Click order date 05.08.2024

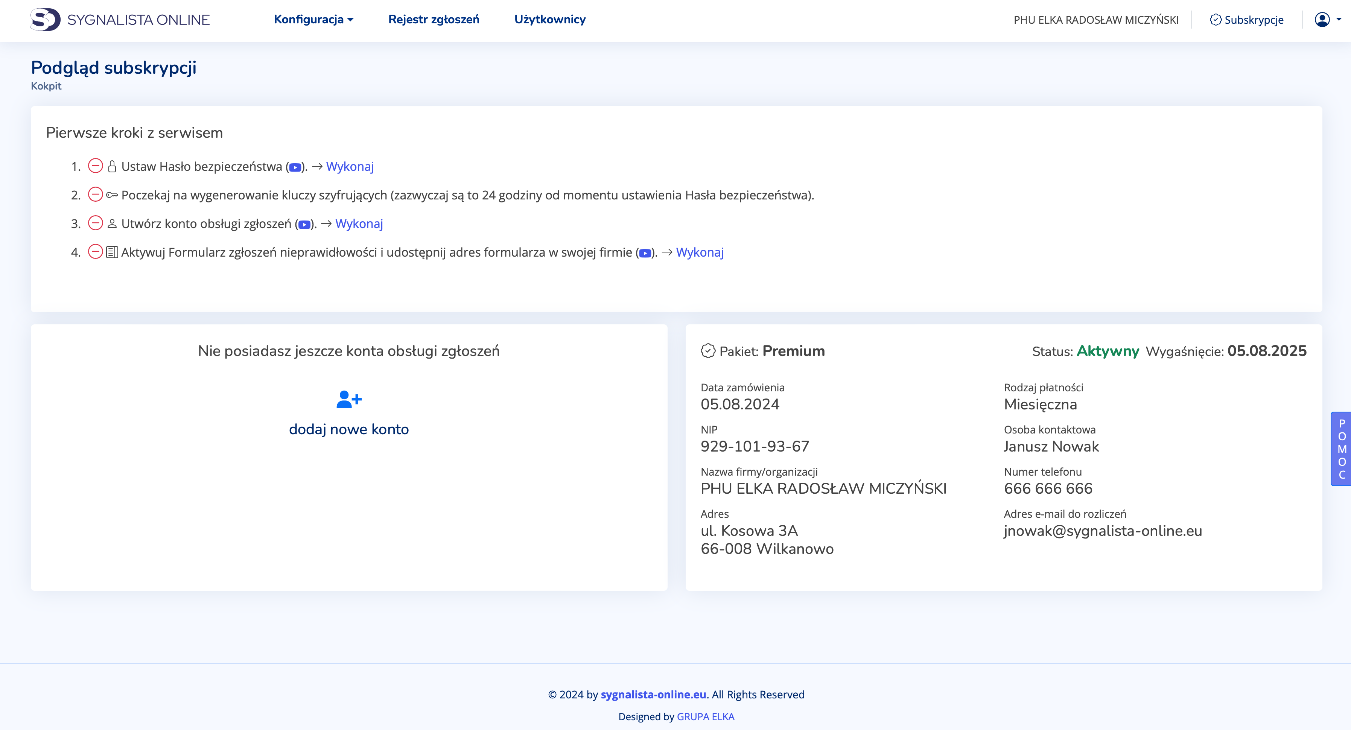[740, 405]
